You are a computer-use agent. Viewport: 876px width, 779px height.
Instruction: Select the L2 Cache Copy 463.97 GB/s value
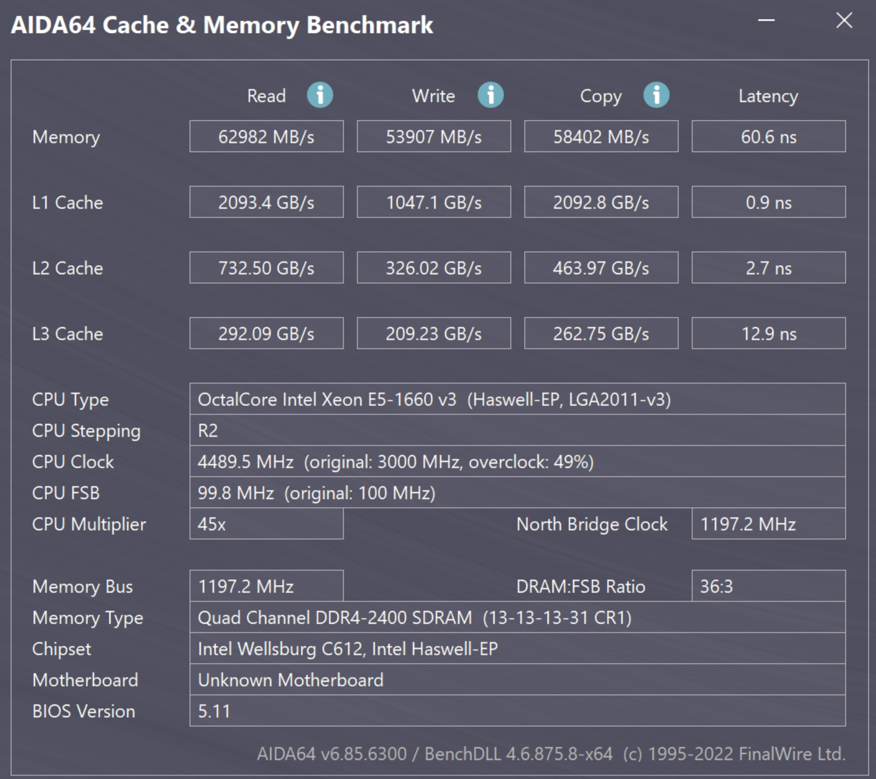point(601,267)
